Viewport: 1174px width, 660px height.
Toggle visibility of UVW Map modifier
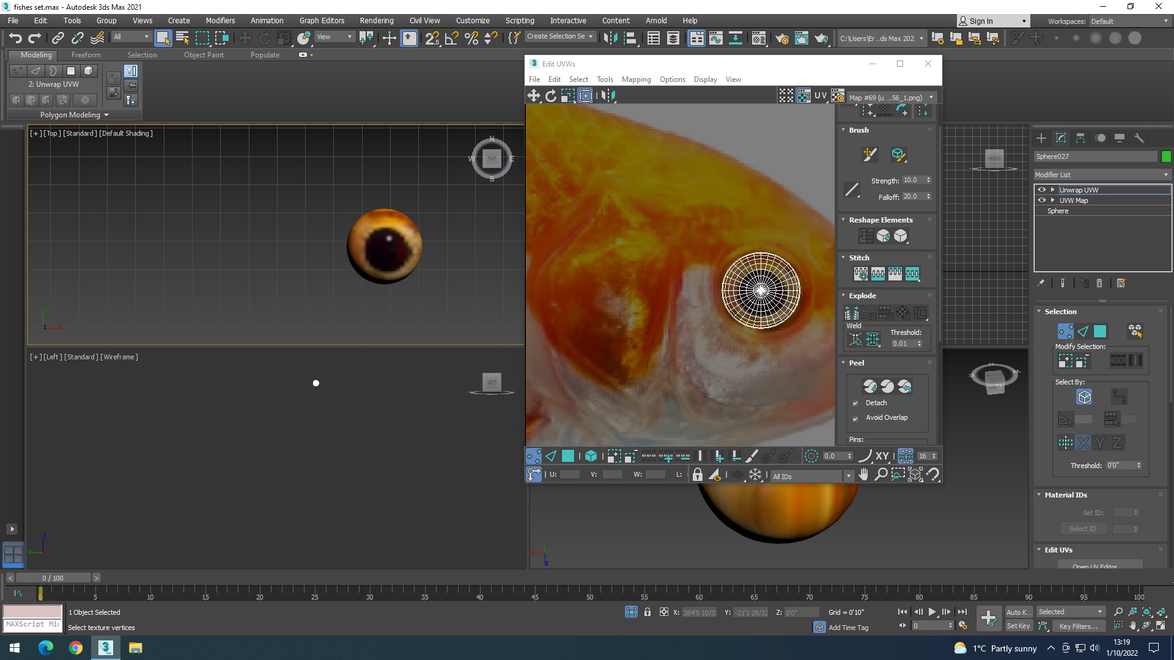[x=1042, y=200]
